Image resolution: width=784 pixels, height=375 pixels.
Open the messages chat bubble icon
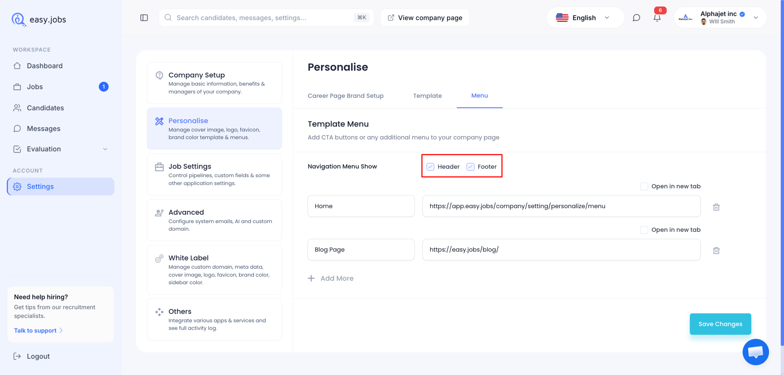click(636, 18)
